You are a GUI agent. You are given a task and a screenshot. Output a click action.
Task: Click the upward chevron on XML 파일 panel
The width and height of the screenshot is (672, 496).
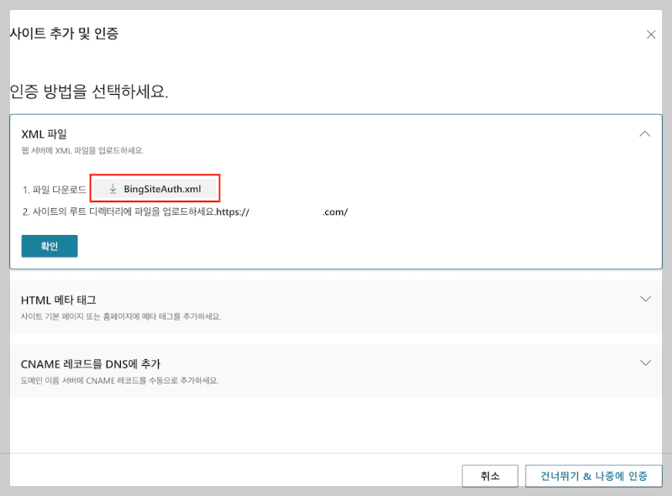click(645, 133)
